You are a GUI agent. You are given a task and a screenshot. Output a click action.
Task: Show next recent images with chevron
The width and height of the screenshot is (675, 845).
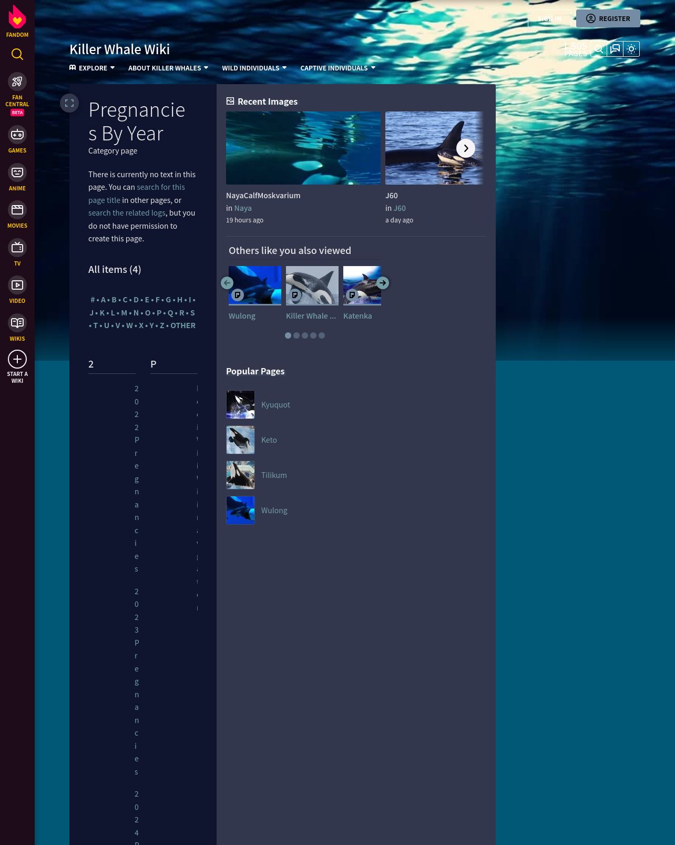point(466,148)
